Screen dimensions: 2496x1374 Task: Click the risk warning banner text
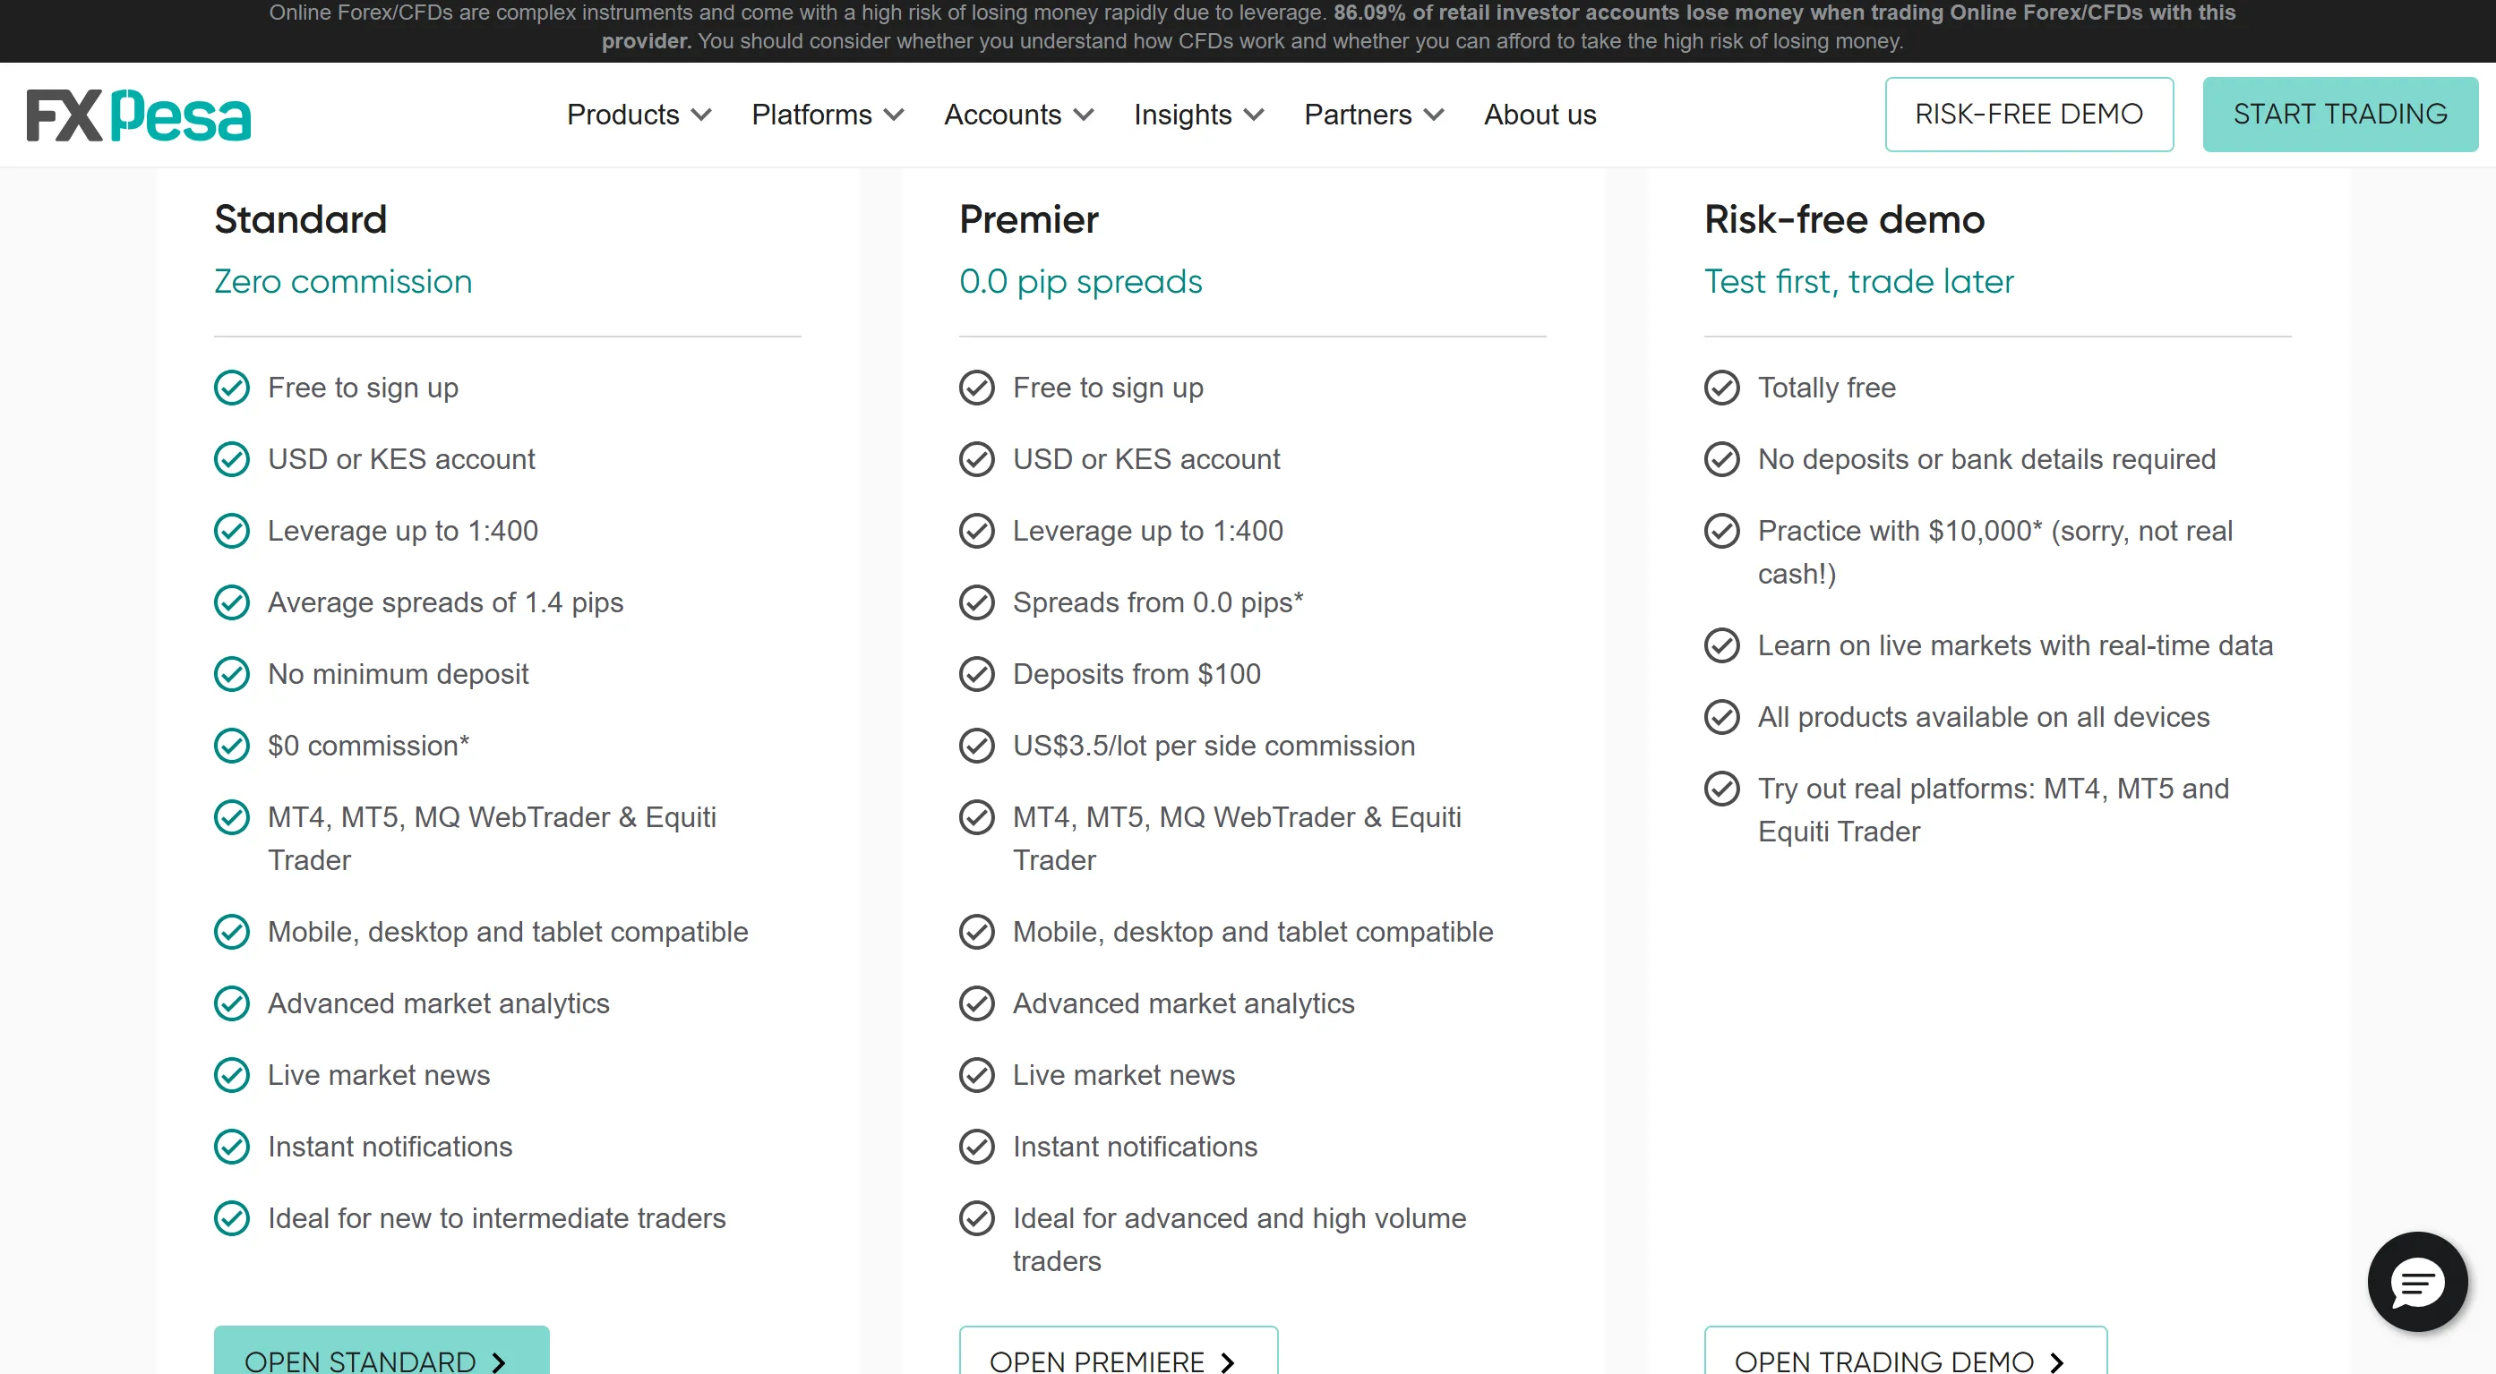click(x=1252, y=27)
